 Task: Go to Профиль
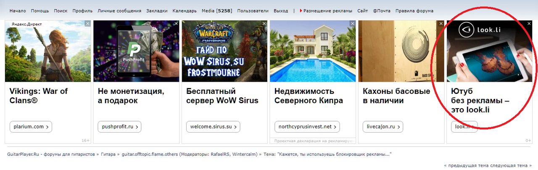82,11
